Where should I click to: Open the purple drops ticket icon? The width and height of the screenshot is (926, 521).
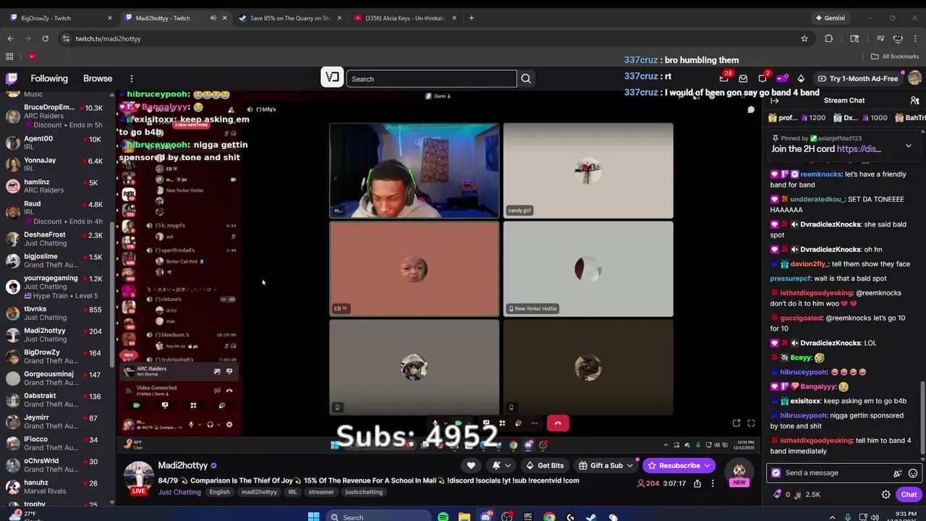pyautogui.click(x=781, y=78)
